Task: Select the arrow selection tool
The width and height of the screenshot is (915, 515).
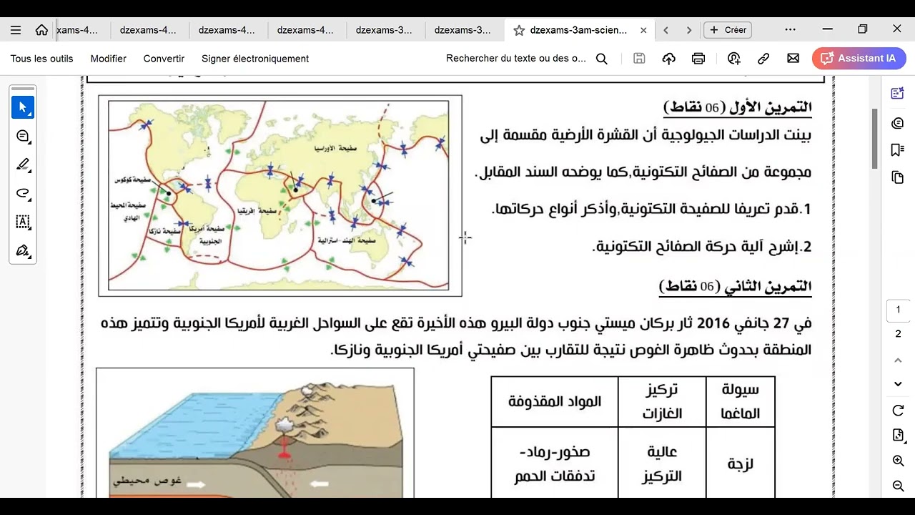Action: pos(23,107)
